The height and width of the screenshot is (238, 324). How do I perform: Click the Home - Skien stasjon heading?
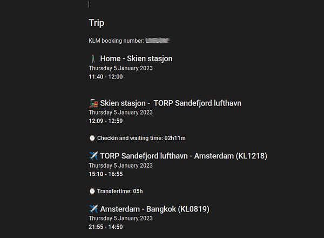(x=136, y=58)
